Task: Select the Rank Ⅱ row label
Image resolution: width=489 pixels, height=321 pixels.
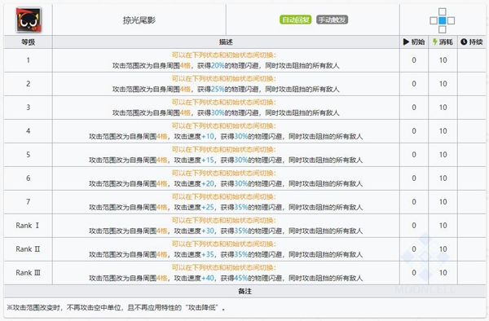Action: click(x=28, y=249)
